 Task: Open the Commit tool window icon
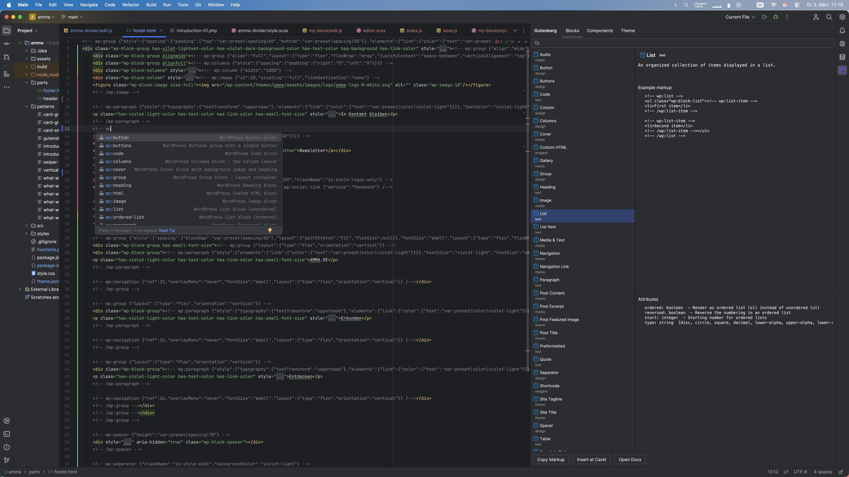[6, 44]
